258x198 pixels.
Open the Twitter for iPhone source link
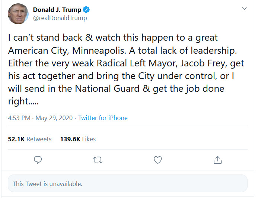pos(103,118)
